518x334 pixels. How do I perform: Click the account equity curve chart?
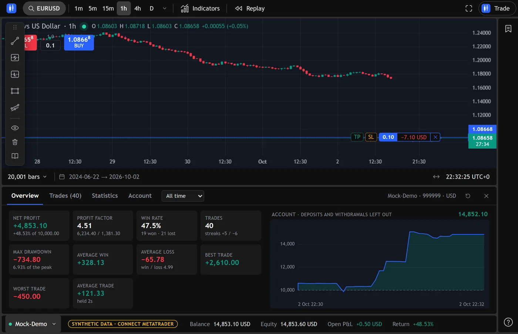(380, 264)
